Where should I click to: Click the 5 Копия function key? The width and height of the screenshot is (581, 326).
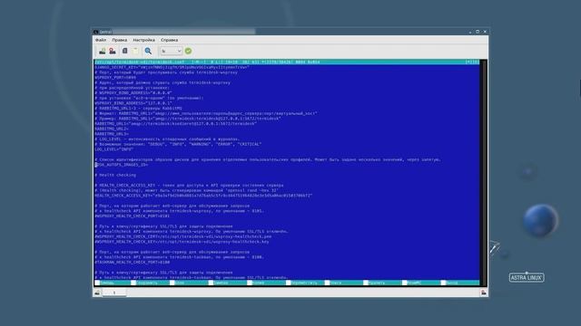click(x=267, y=283)
